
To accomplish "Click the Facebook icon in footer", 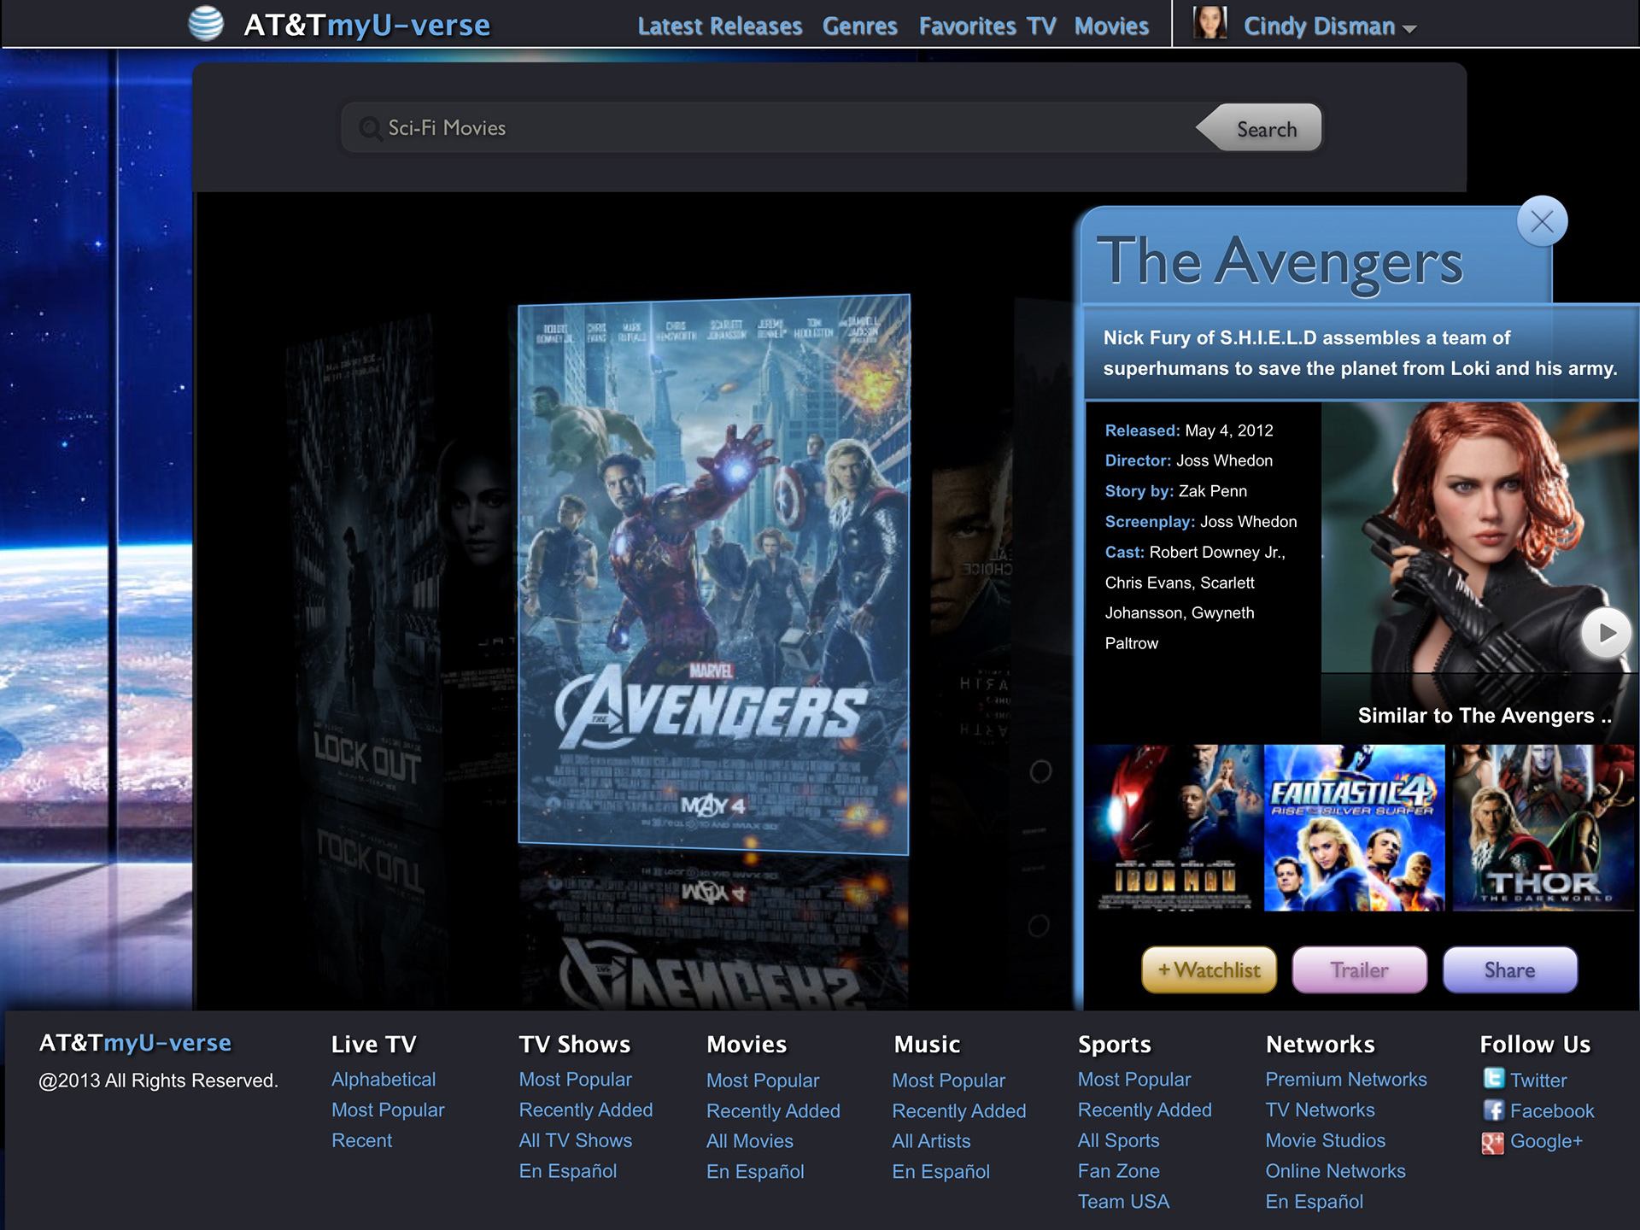I will (x=1493, y=1110).
